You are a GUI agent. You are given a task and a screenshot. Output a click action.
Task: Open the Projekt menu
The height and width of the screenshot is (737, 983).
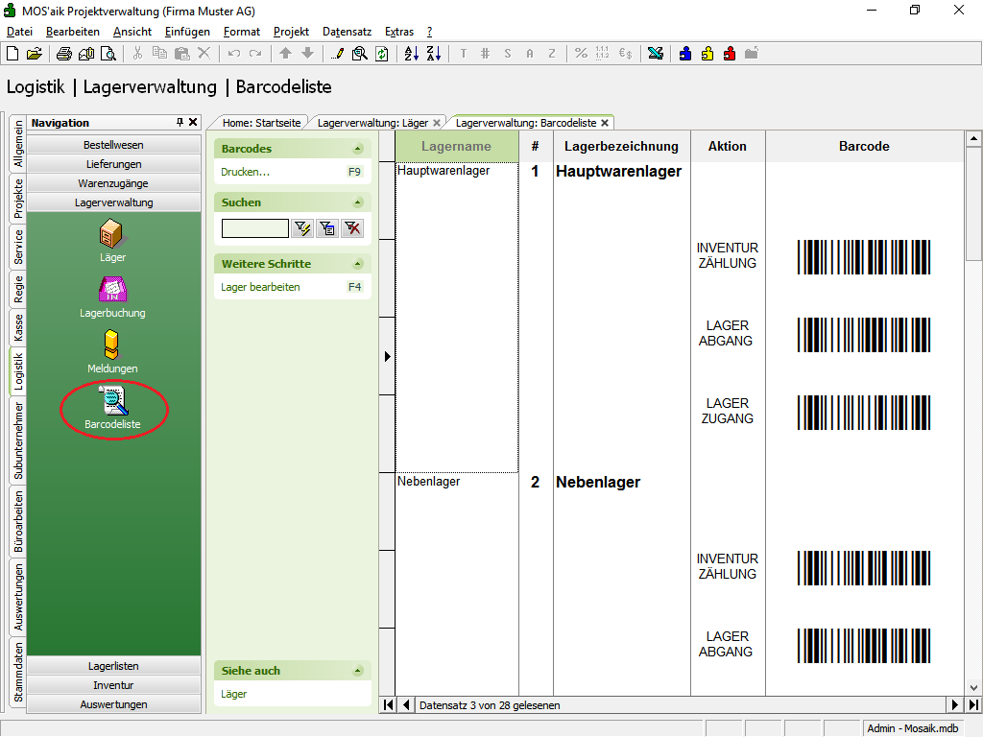point(291,32)
